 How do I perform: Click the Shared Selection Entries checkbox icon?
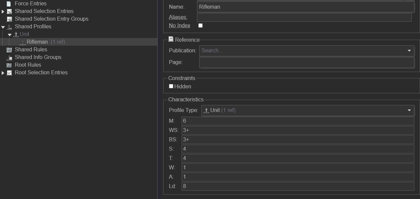click(x=9, y=11)
